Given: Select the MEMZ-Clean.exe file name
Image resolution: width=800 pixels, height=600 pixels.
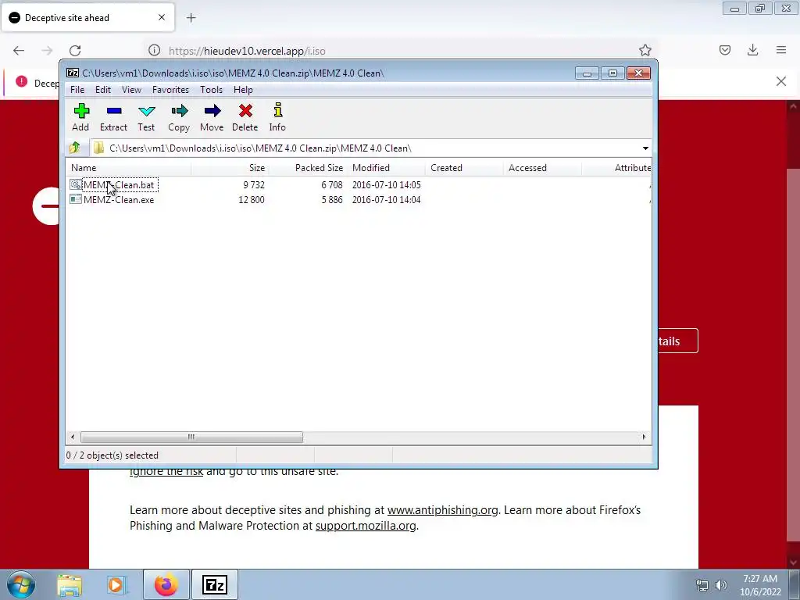Looking at the screenshot, I should pyautogui.click(x=119, y=200).
